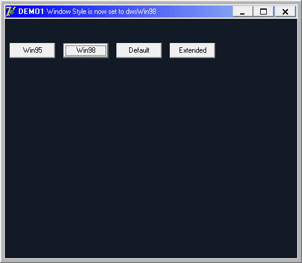This screenshot has height=263, width=302.
Task: Click 'Window Style is now set to dwsWin98' caption
Action: coord(101,12)
